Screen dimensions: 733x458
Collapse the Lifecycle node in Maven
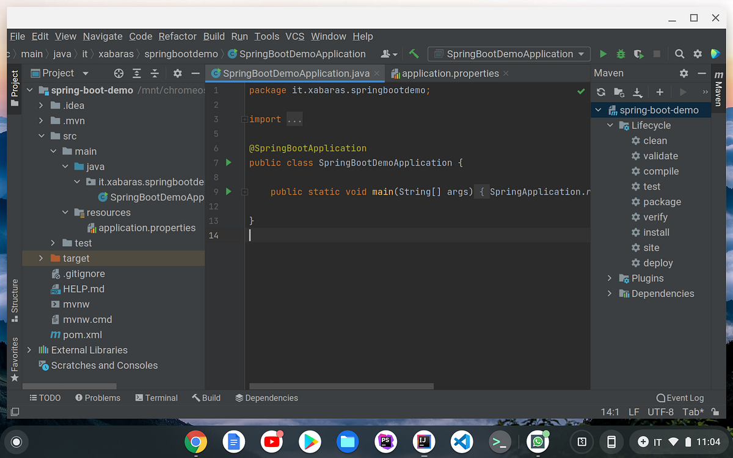pos(610,125)
